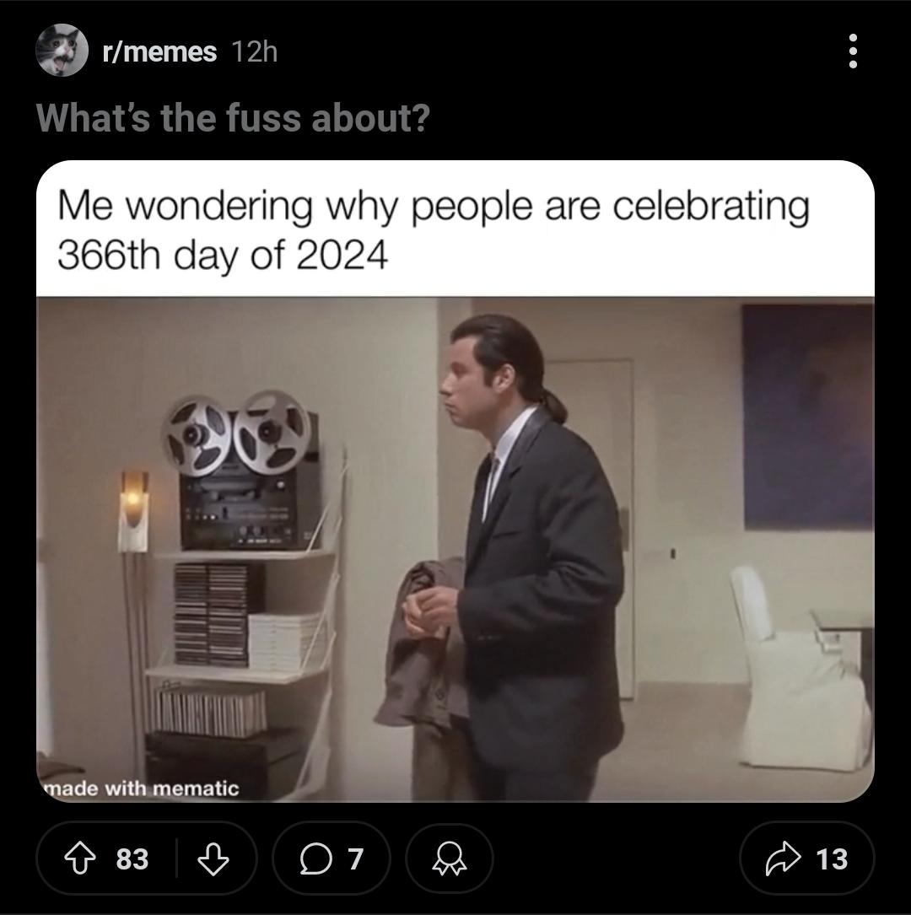Open the comments bubble icon
Viewport: 911px width, 915px height.
click(315, 859)
